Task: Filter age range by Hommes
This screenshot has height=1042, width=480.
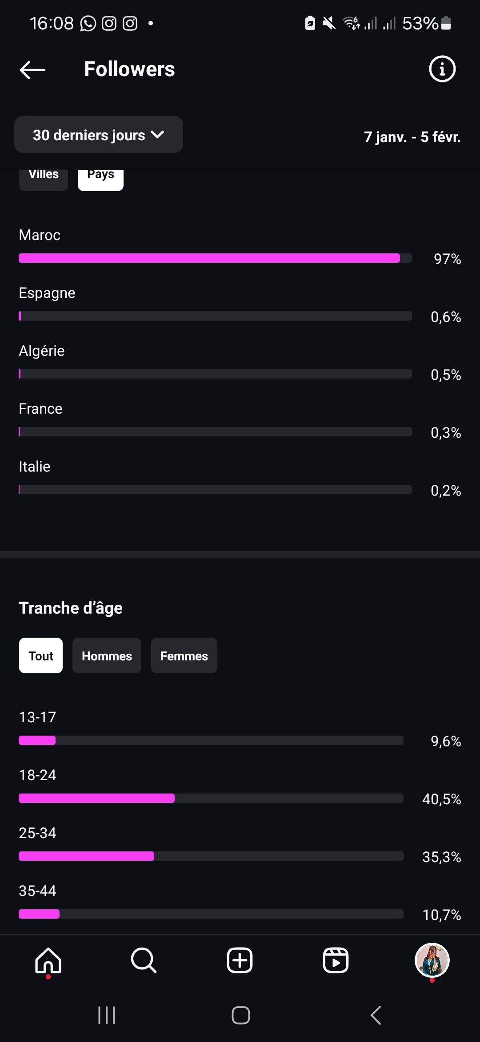Action: [107, 655]
